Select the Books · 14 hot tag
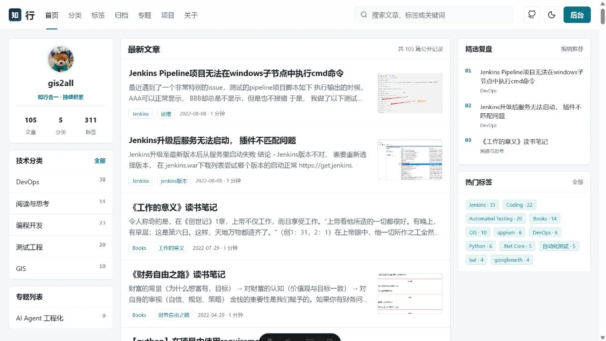Screen dimensions: 606x341 click(x=545, y=218)
